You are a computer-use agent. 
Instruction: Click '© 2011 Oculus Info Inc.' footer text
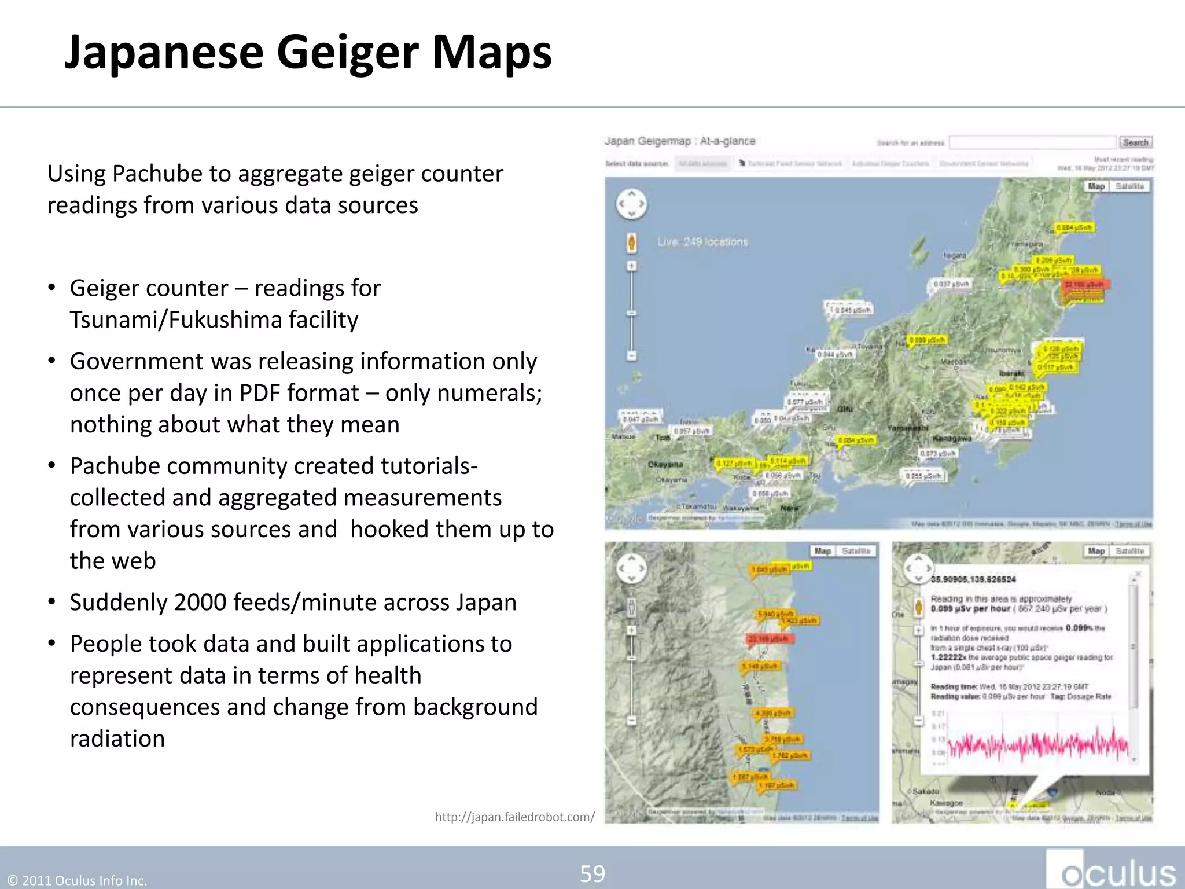tap(78, 880)
